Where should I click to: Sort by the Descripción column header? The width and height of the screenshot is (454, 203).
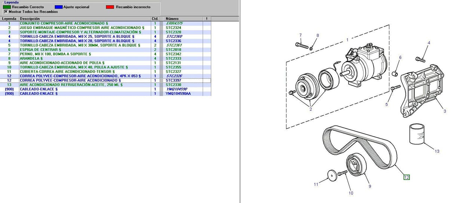85,19
